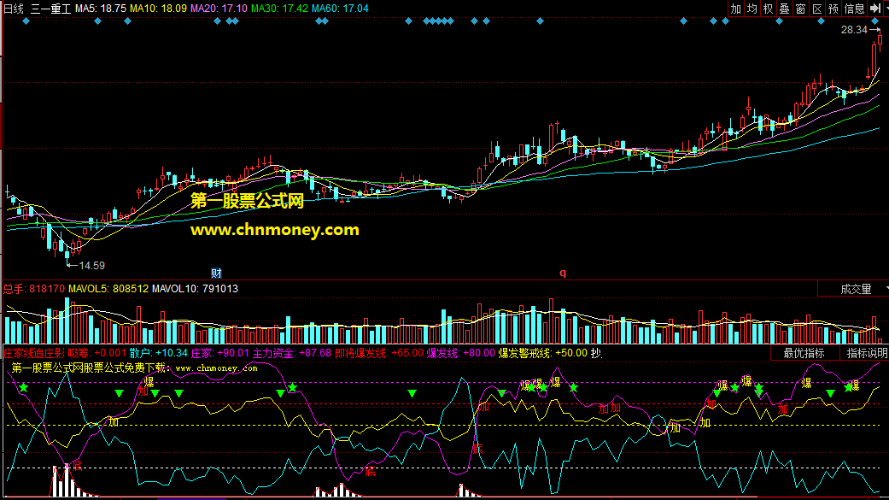Image resolution: width=889 pixels, height=500 pixels.
Task: Click the 爆发警戒线: +50.00 value
Action: (x=542, y=353)
